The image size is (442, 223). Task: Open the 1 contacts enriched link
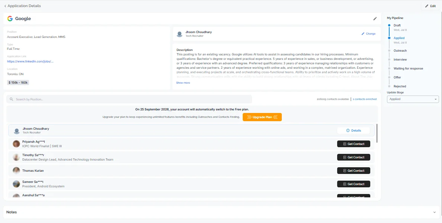coord(364,99)
